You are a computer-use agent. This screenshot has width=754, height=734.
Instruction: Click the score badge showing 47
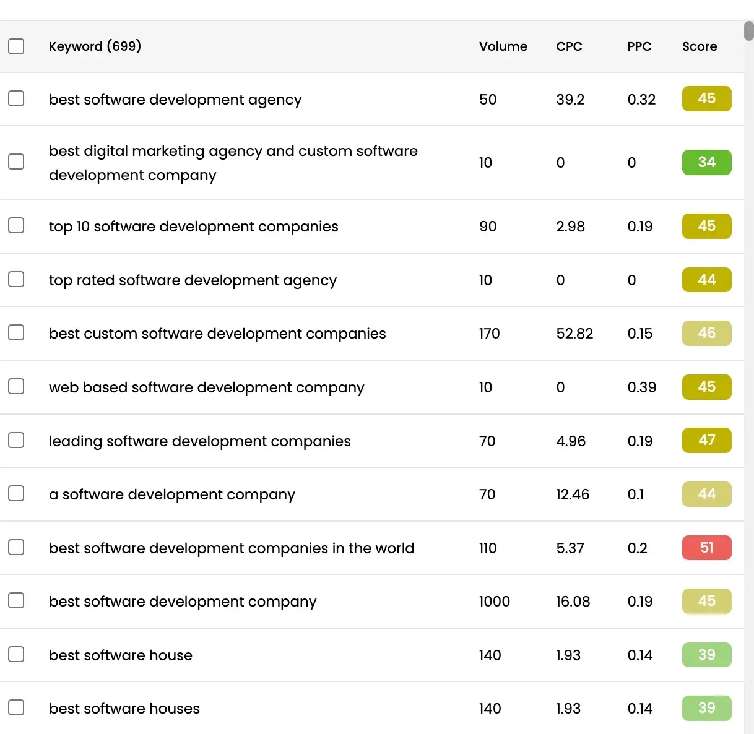pyautogui.click(x=706, y=440)
